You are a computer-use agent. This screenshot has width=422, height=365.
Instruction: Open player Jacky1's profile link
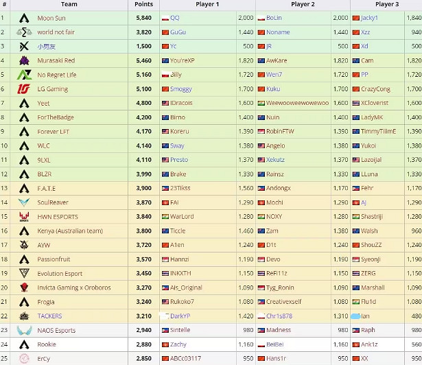point(369,18)
